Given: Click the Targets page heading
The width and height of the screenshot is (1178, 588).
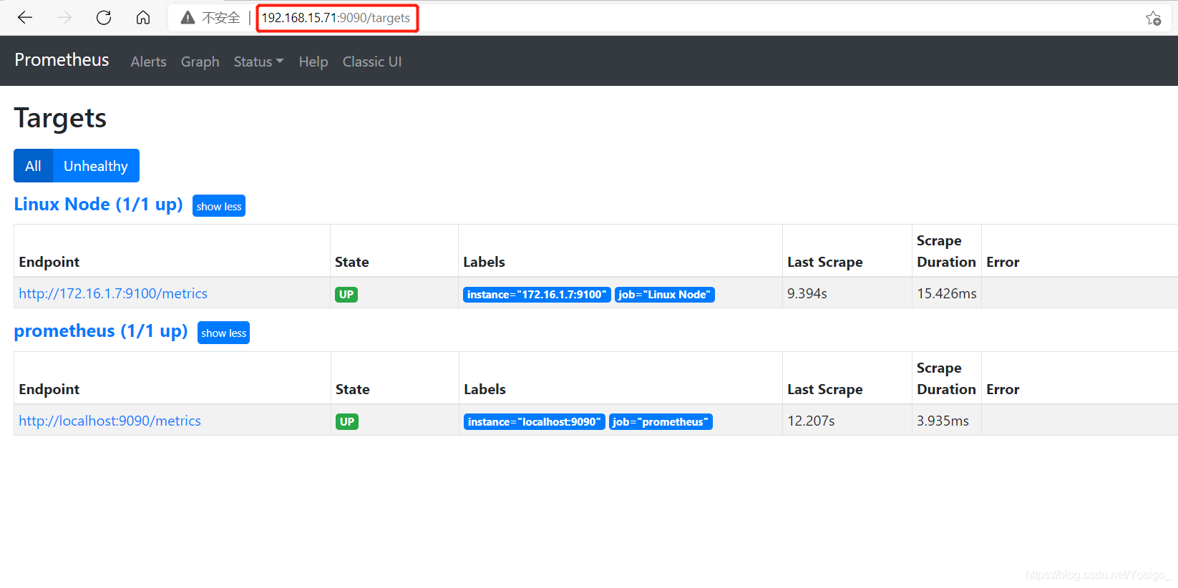Looking at the screenshot, I should (x=60, y=119).
